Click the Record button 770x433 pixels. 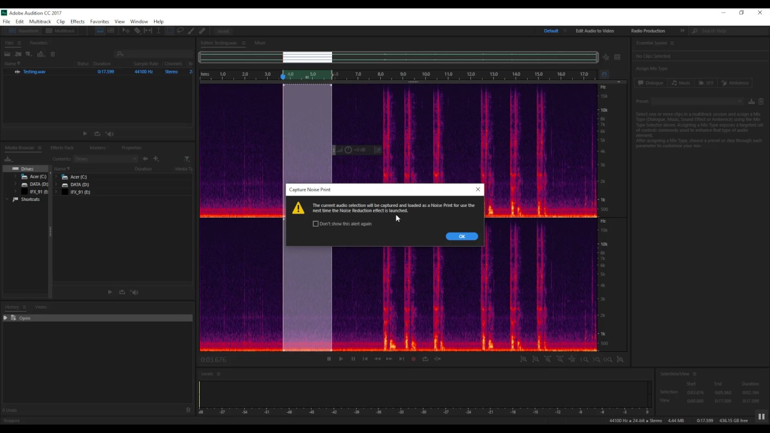(x=413, y=359)
